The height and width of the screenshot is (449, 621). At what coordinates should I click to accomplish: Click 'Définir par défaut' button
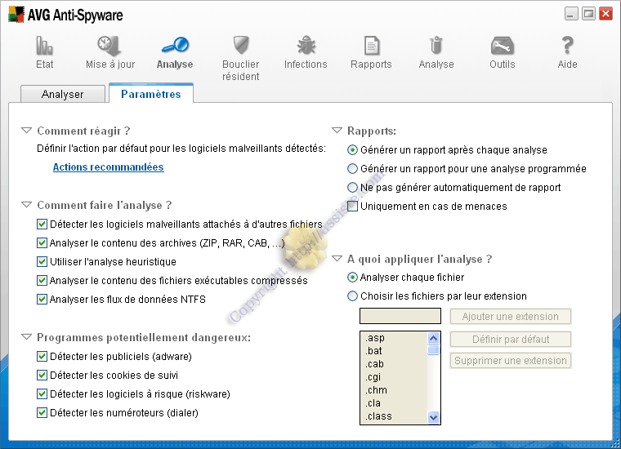click(x=510, y=339)
